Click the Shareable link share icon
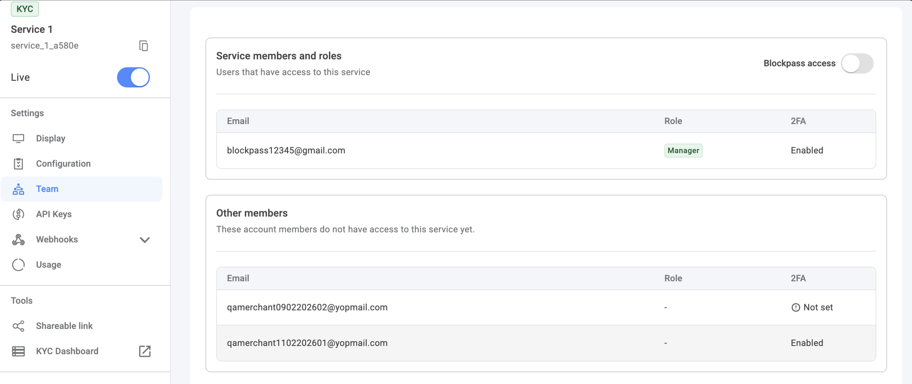912x384 pixels. pyautogui.click(x=18, y=326)
